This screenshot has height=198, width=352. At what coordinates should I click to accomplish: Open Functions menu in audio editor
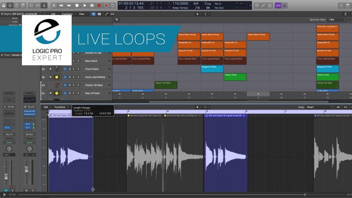[x=61, y=107]
